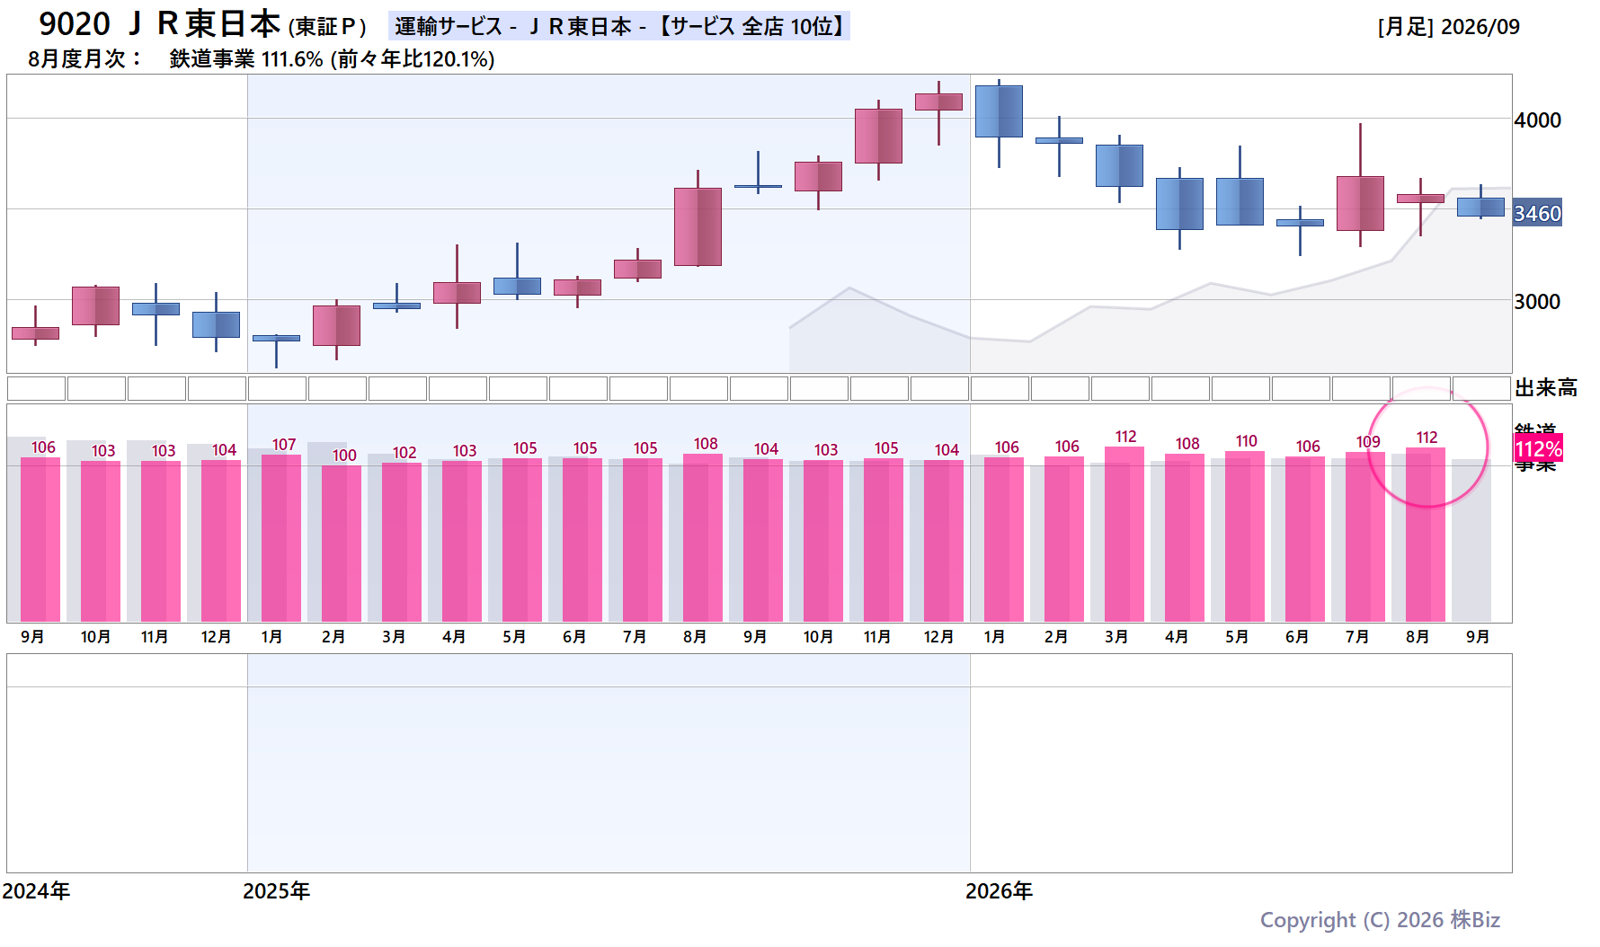Click the current price tag 3460

(x=1537, y=214)
